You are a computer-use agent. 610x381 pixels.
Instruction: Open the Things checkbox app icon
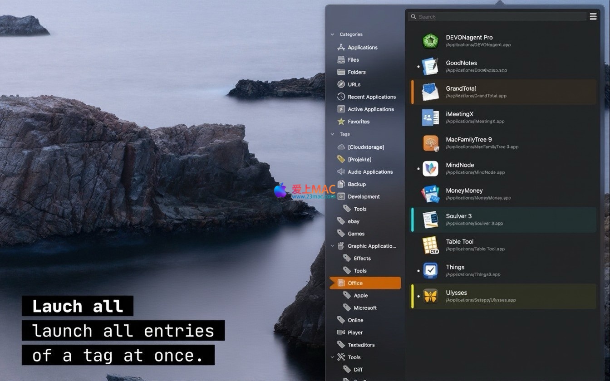[x=430, y=271]
